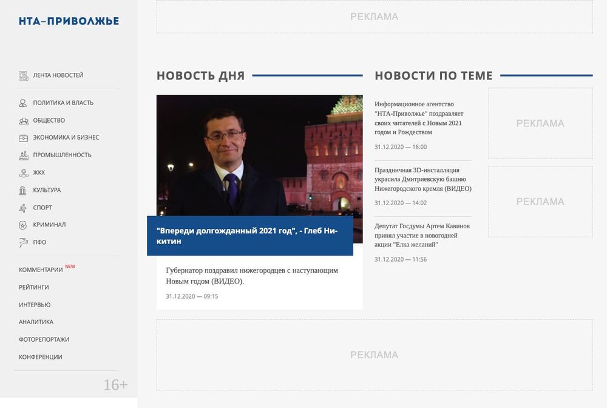Click the columns icon beside Культура
This screenshot has width=607, height=408.
[x=23, y=190]
